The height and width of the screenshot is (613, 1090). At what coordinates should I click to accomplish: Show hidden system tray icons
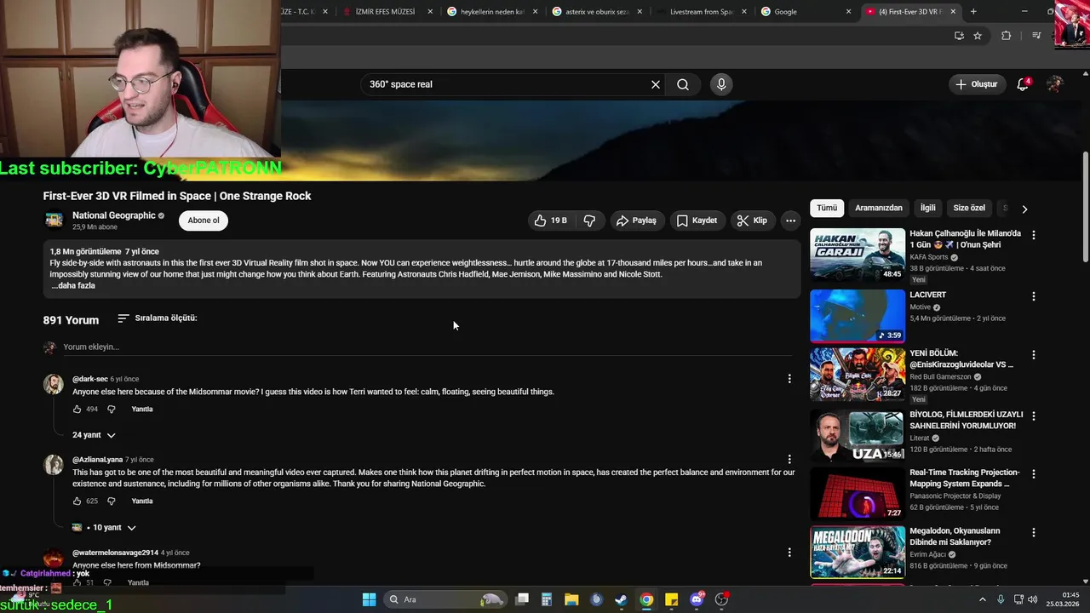click(983, 599)
